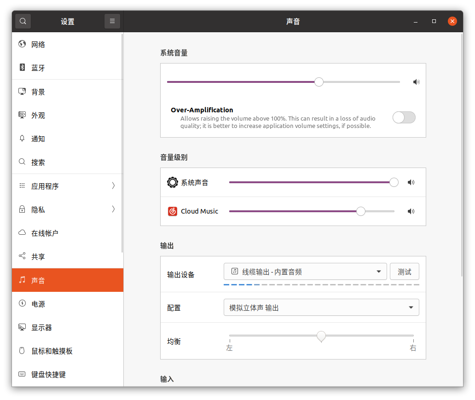Open the 配置 模拟立体声 输出 dropdown
This screenshot has width=475, height=400.
coord(321,307)
